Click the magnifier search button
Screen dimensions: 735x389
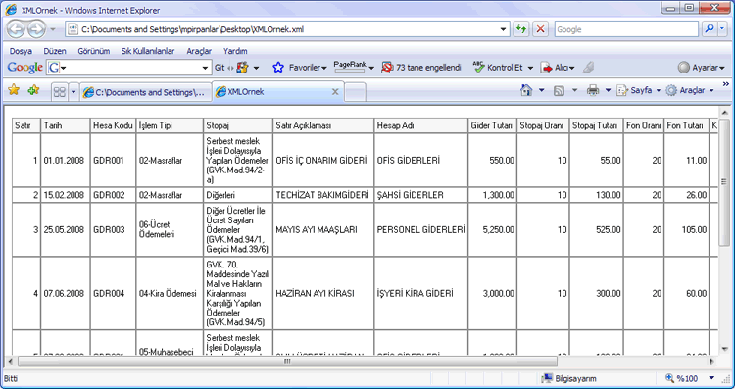[x=710, y=29]
